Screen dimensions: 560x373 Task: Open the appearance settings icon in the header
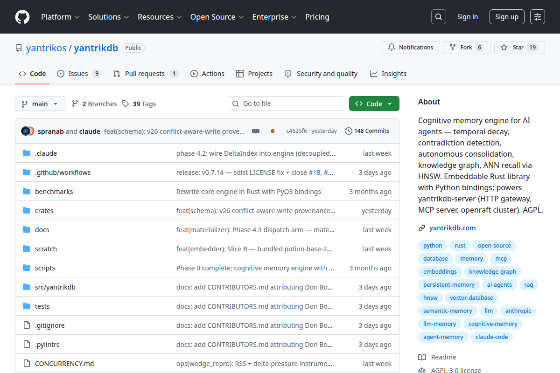pos(538,17)
